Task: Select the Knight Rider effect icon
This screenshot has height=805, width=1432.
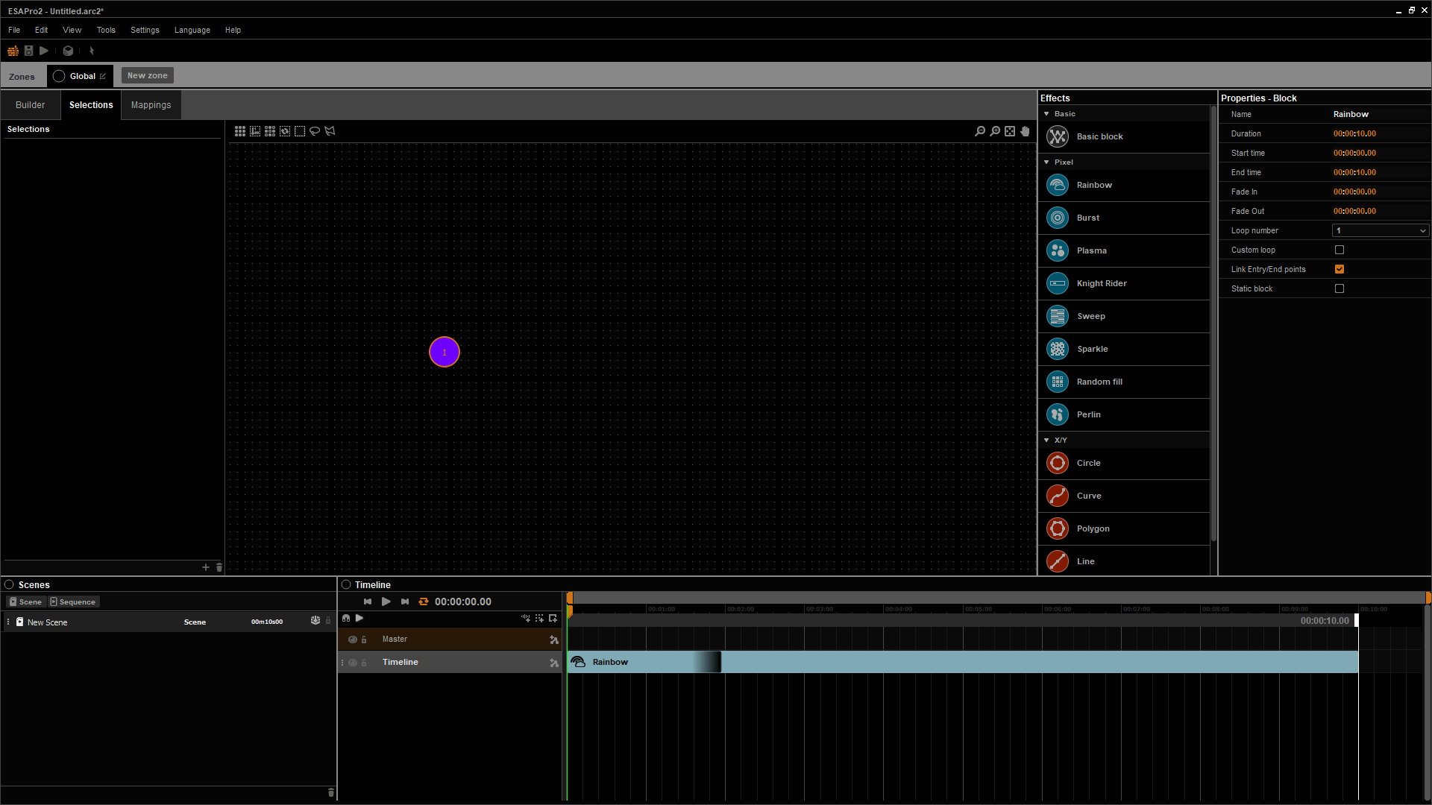Action: tap(1058, 283)
